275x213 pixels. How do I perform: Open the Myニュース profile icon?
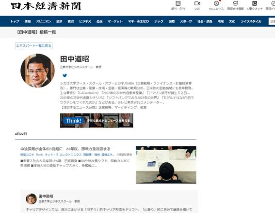[x=216, y=3]
